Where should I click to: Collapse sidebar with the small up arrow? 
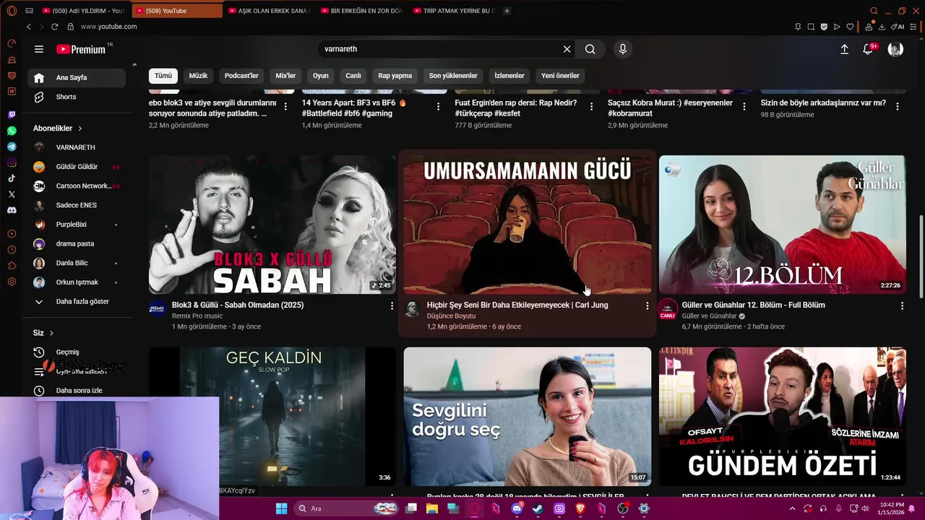(134, 65)
